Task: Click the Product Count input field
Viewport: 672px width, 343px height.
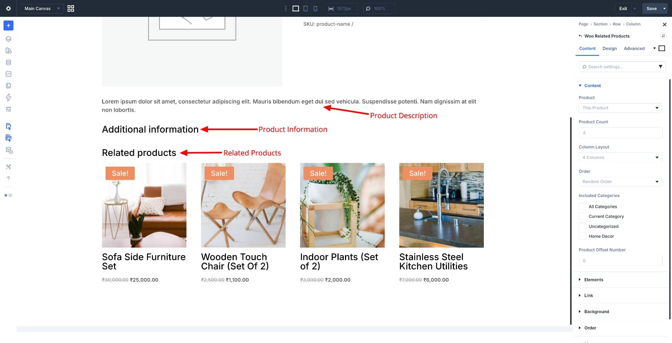Action: click(x=620, y=133)
